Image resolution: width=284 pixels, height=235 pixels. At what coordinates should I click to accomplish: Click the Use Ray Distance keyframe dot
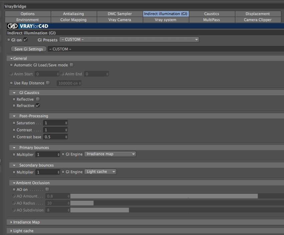(x=11, y=83)
